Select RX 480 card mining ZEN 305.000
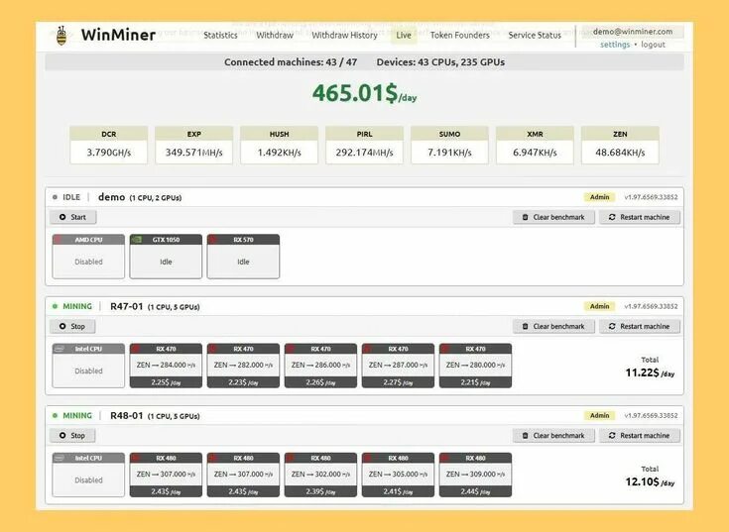The image size is (729, 532). tap(398, 475)
